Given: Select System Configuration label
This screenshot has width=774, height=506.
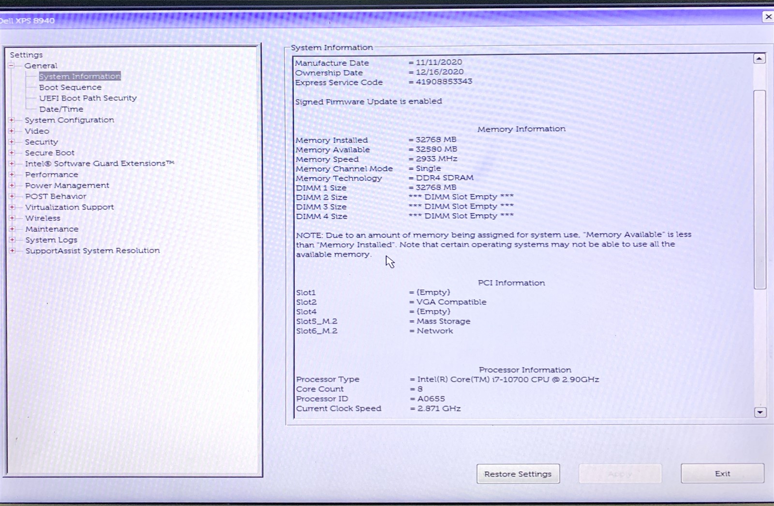Looking at the screenshot, I should click(x=69, y=120).
